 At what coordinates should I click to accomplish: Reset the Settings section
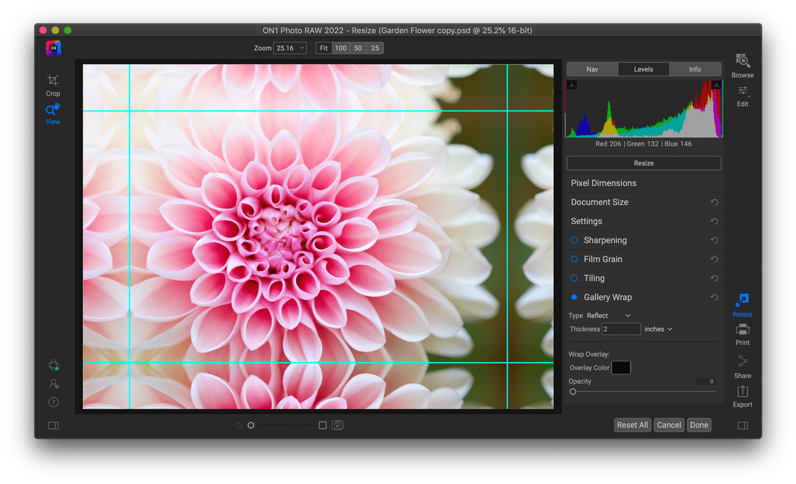[x=714, y=221]
